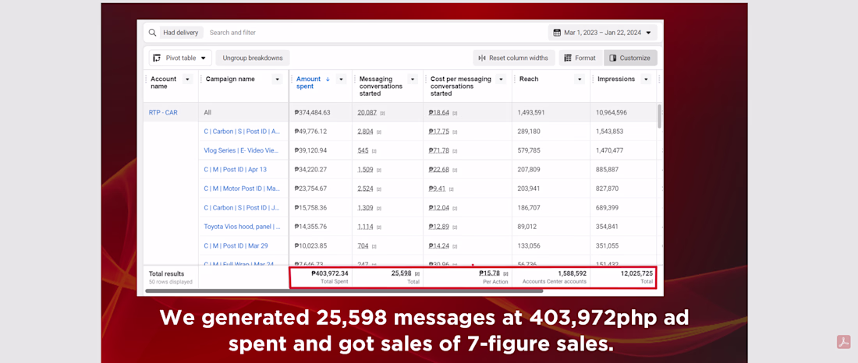Click the calendar icon in date range

[x=557, y=33]
